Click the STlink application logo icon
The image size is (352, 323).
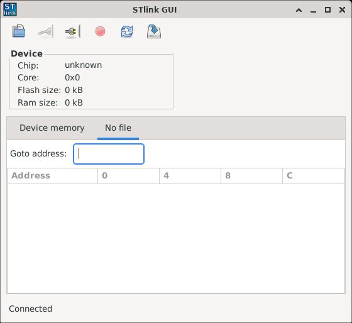click(x=10, y=9)
